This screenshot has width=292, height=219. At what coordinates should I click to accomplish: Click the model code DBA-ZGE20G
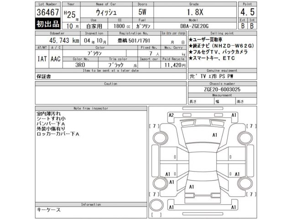point(194,26)
